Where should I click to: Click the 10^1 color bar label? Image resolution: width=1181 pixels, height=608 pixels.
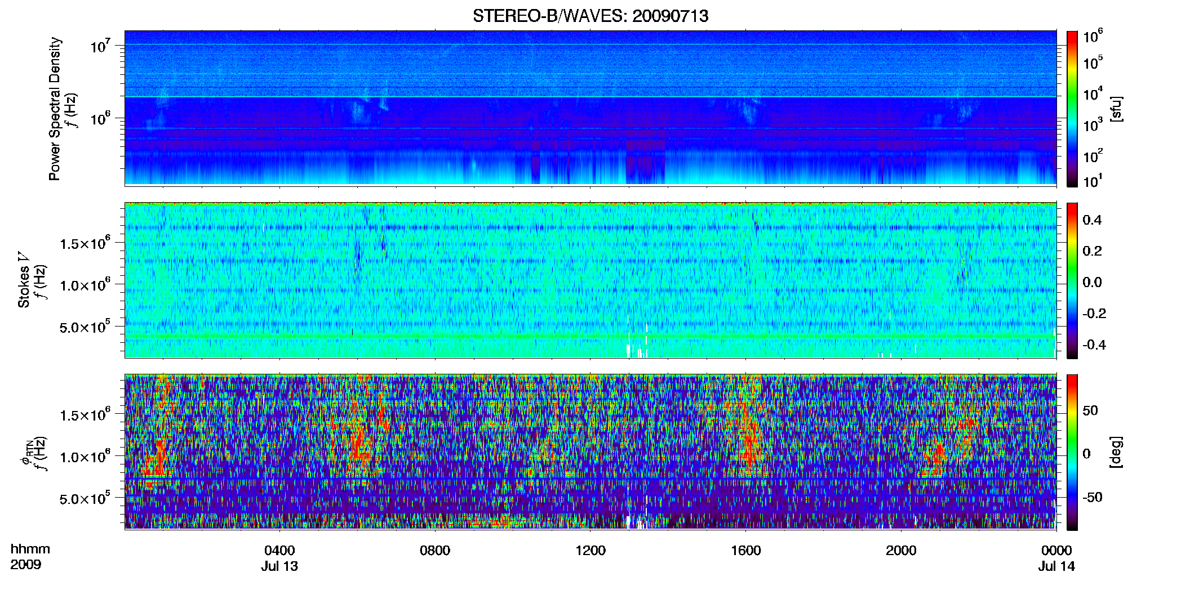pos(1093,181)
